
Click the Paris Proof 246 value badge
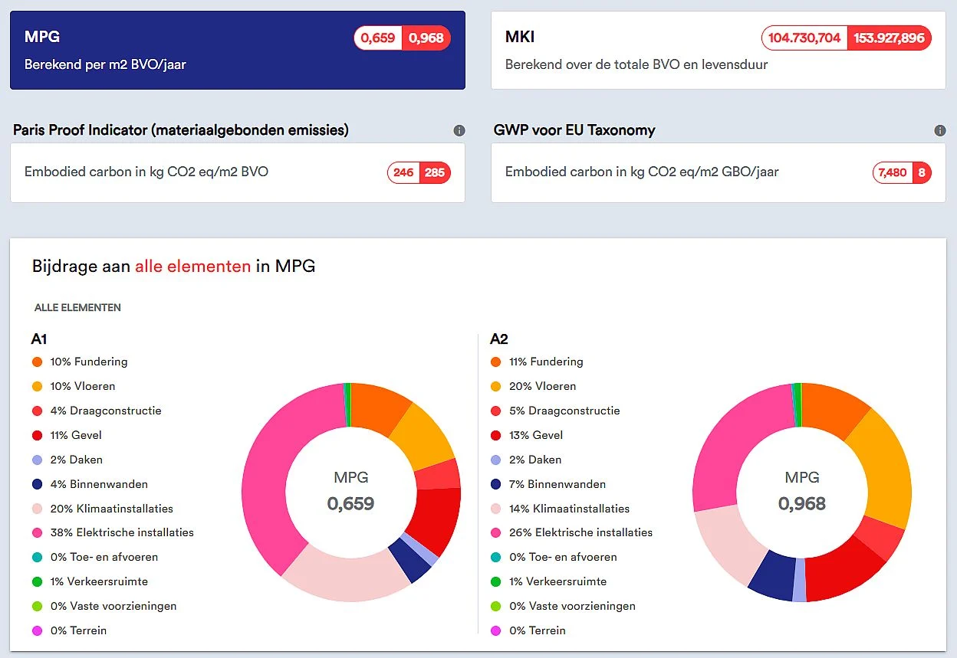click(x=404, y=172)
